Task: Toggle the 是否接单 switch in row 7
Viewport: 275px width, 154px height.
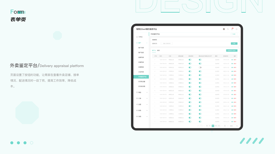Action: tap(190, 83)
